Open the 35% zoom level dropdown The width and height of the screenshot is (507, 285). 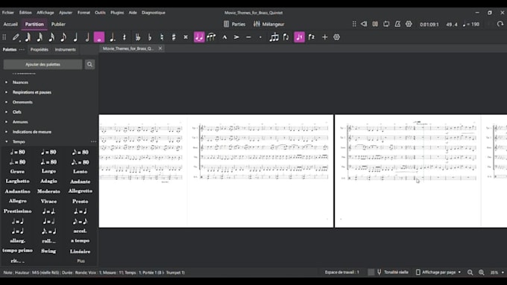pos(497,272)
